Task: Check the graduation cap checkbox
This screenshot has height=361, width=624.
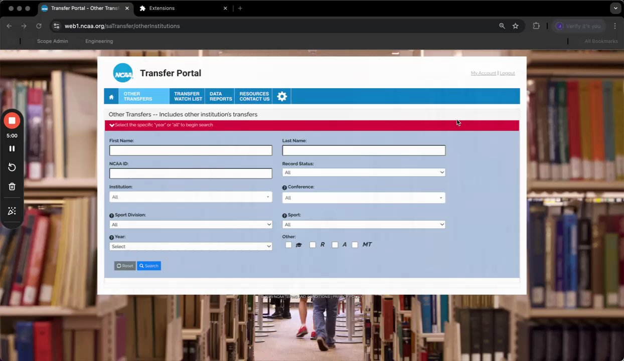Action: [x=288, y=245]
